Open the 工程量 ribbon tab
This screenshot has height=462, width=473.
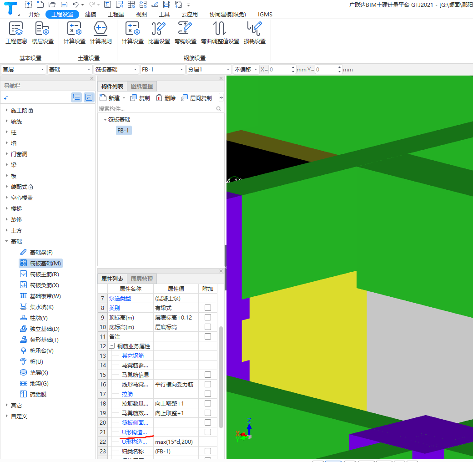[116, 14]
